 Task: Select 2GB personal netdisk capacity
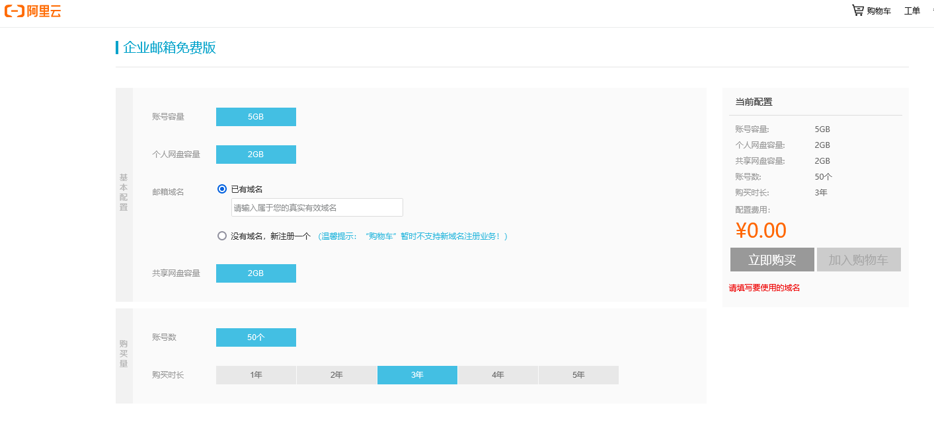tap(256, 155)
